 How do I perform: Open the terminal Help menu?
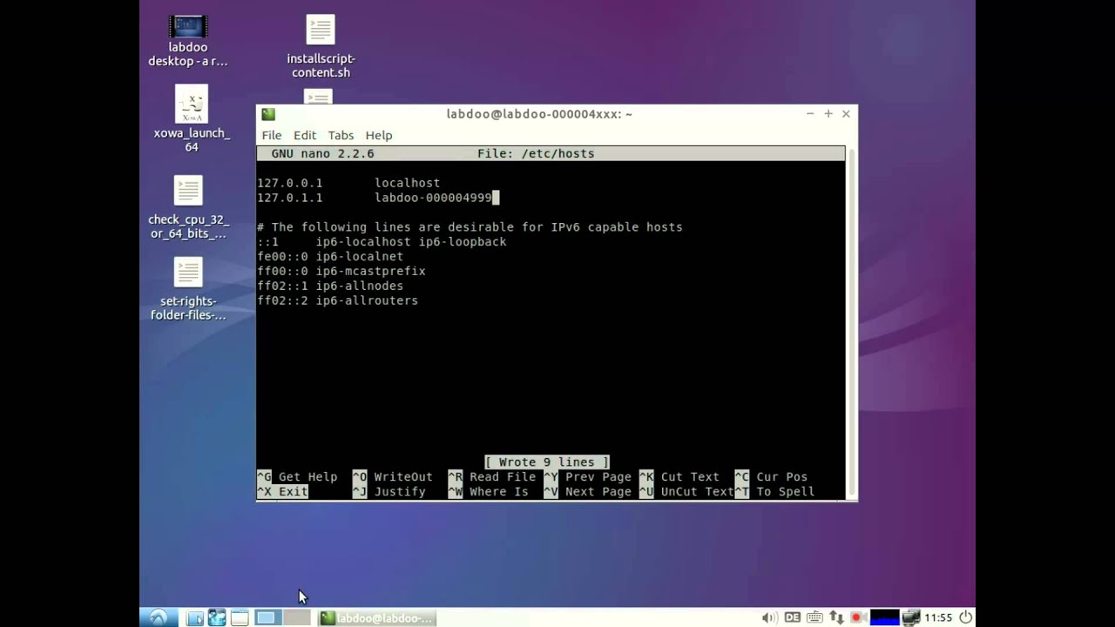pos(379,135)
